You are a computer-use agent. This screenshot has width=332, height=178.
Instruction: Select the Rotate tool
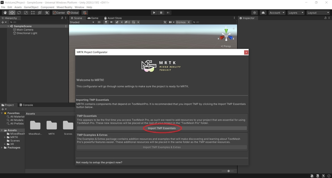pos(19,13)
